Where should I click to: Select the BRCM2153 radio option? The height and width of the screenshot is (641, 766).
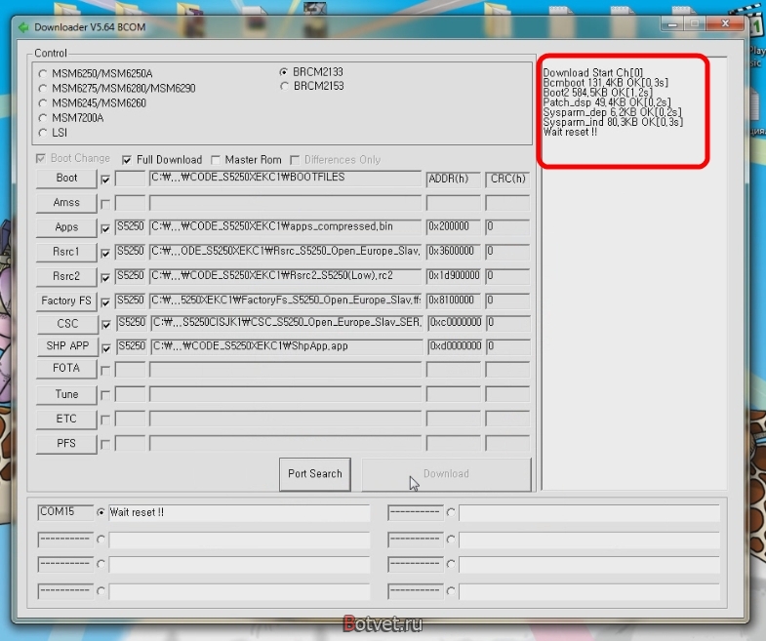point(284,87)
